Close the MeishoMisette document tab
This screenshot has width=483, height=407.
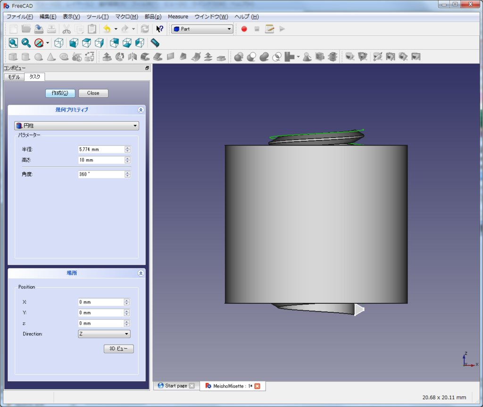pyautogui.click(x=257, y=386)
